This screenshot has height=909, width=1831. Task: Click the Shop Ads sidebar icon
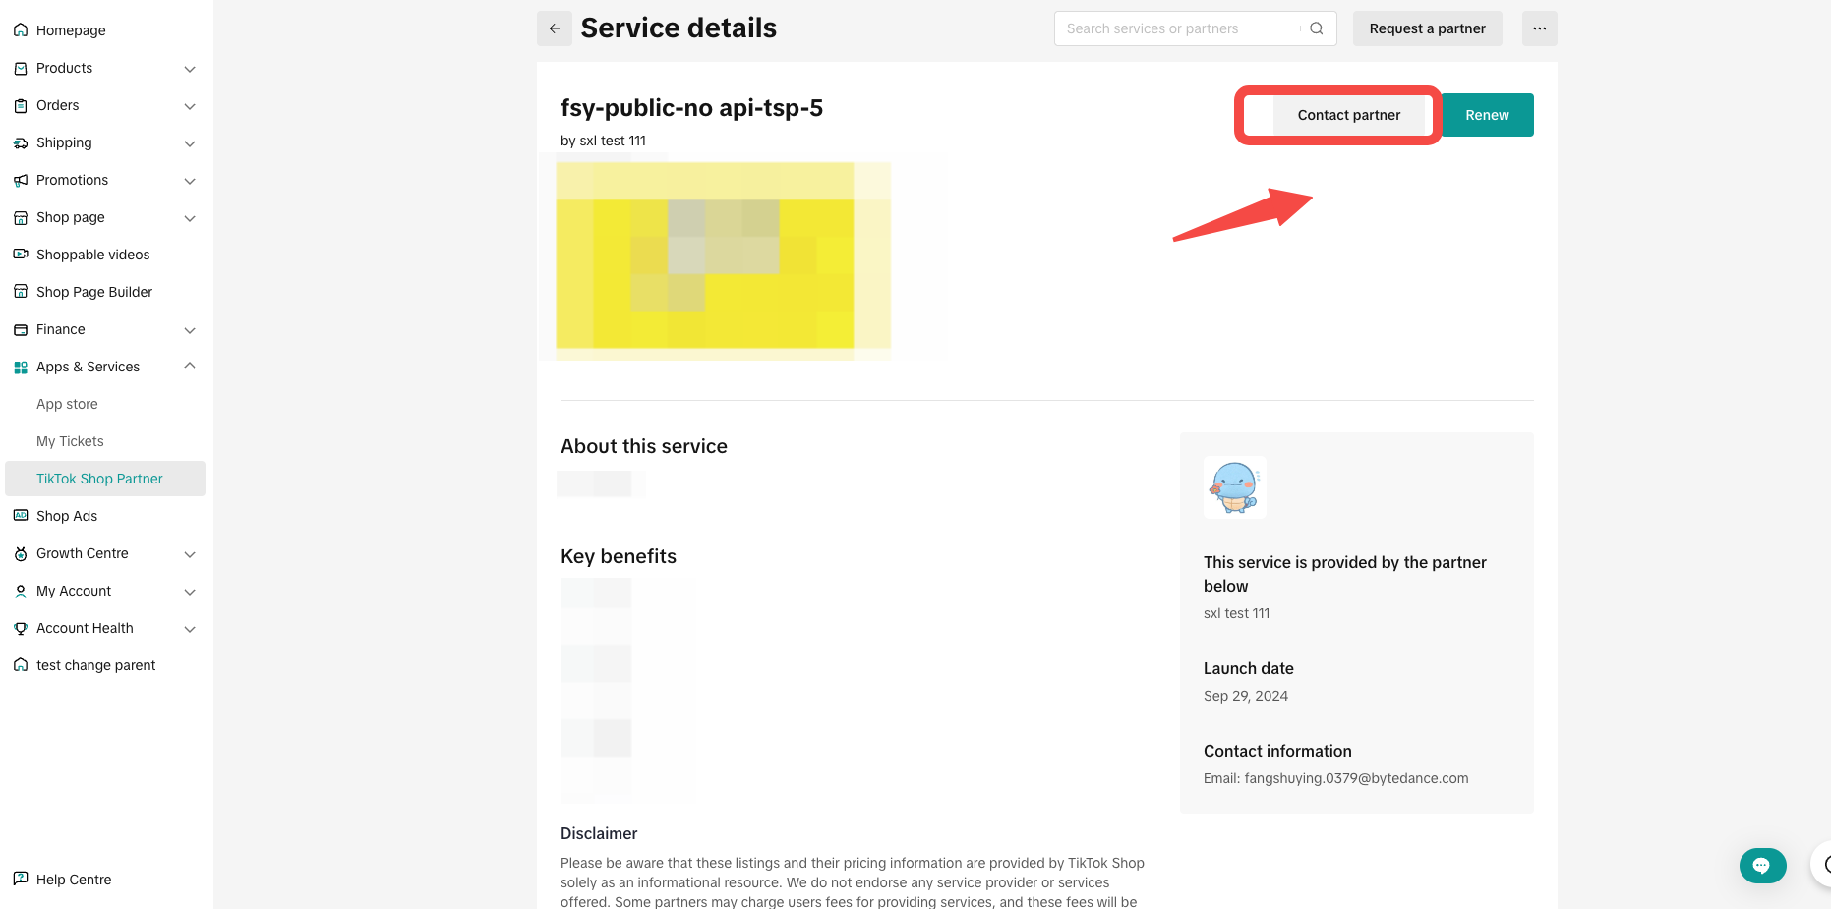(x=21, y=516)
